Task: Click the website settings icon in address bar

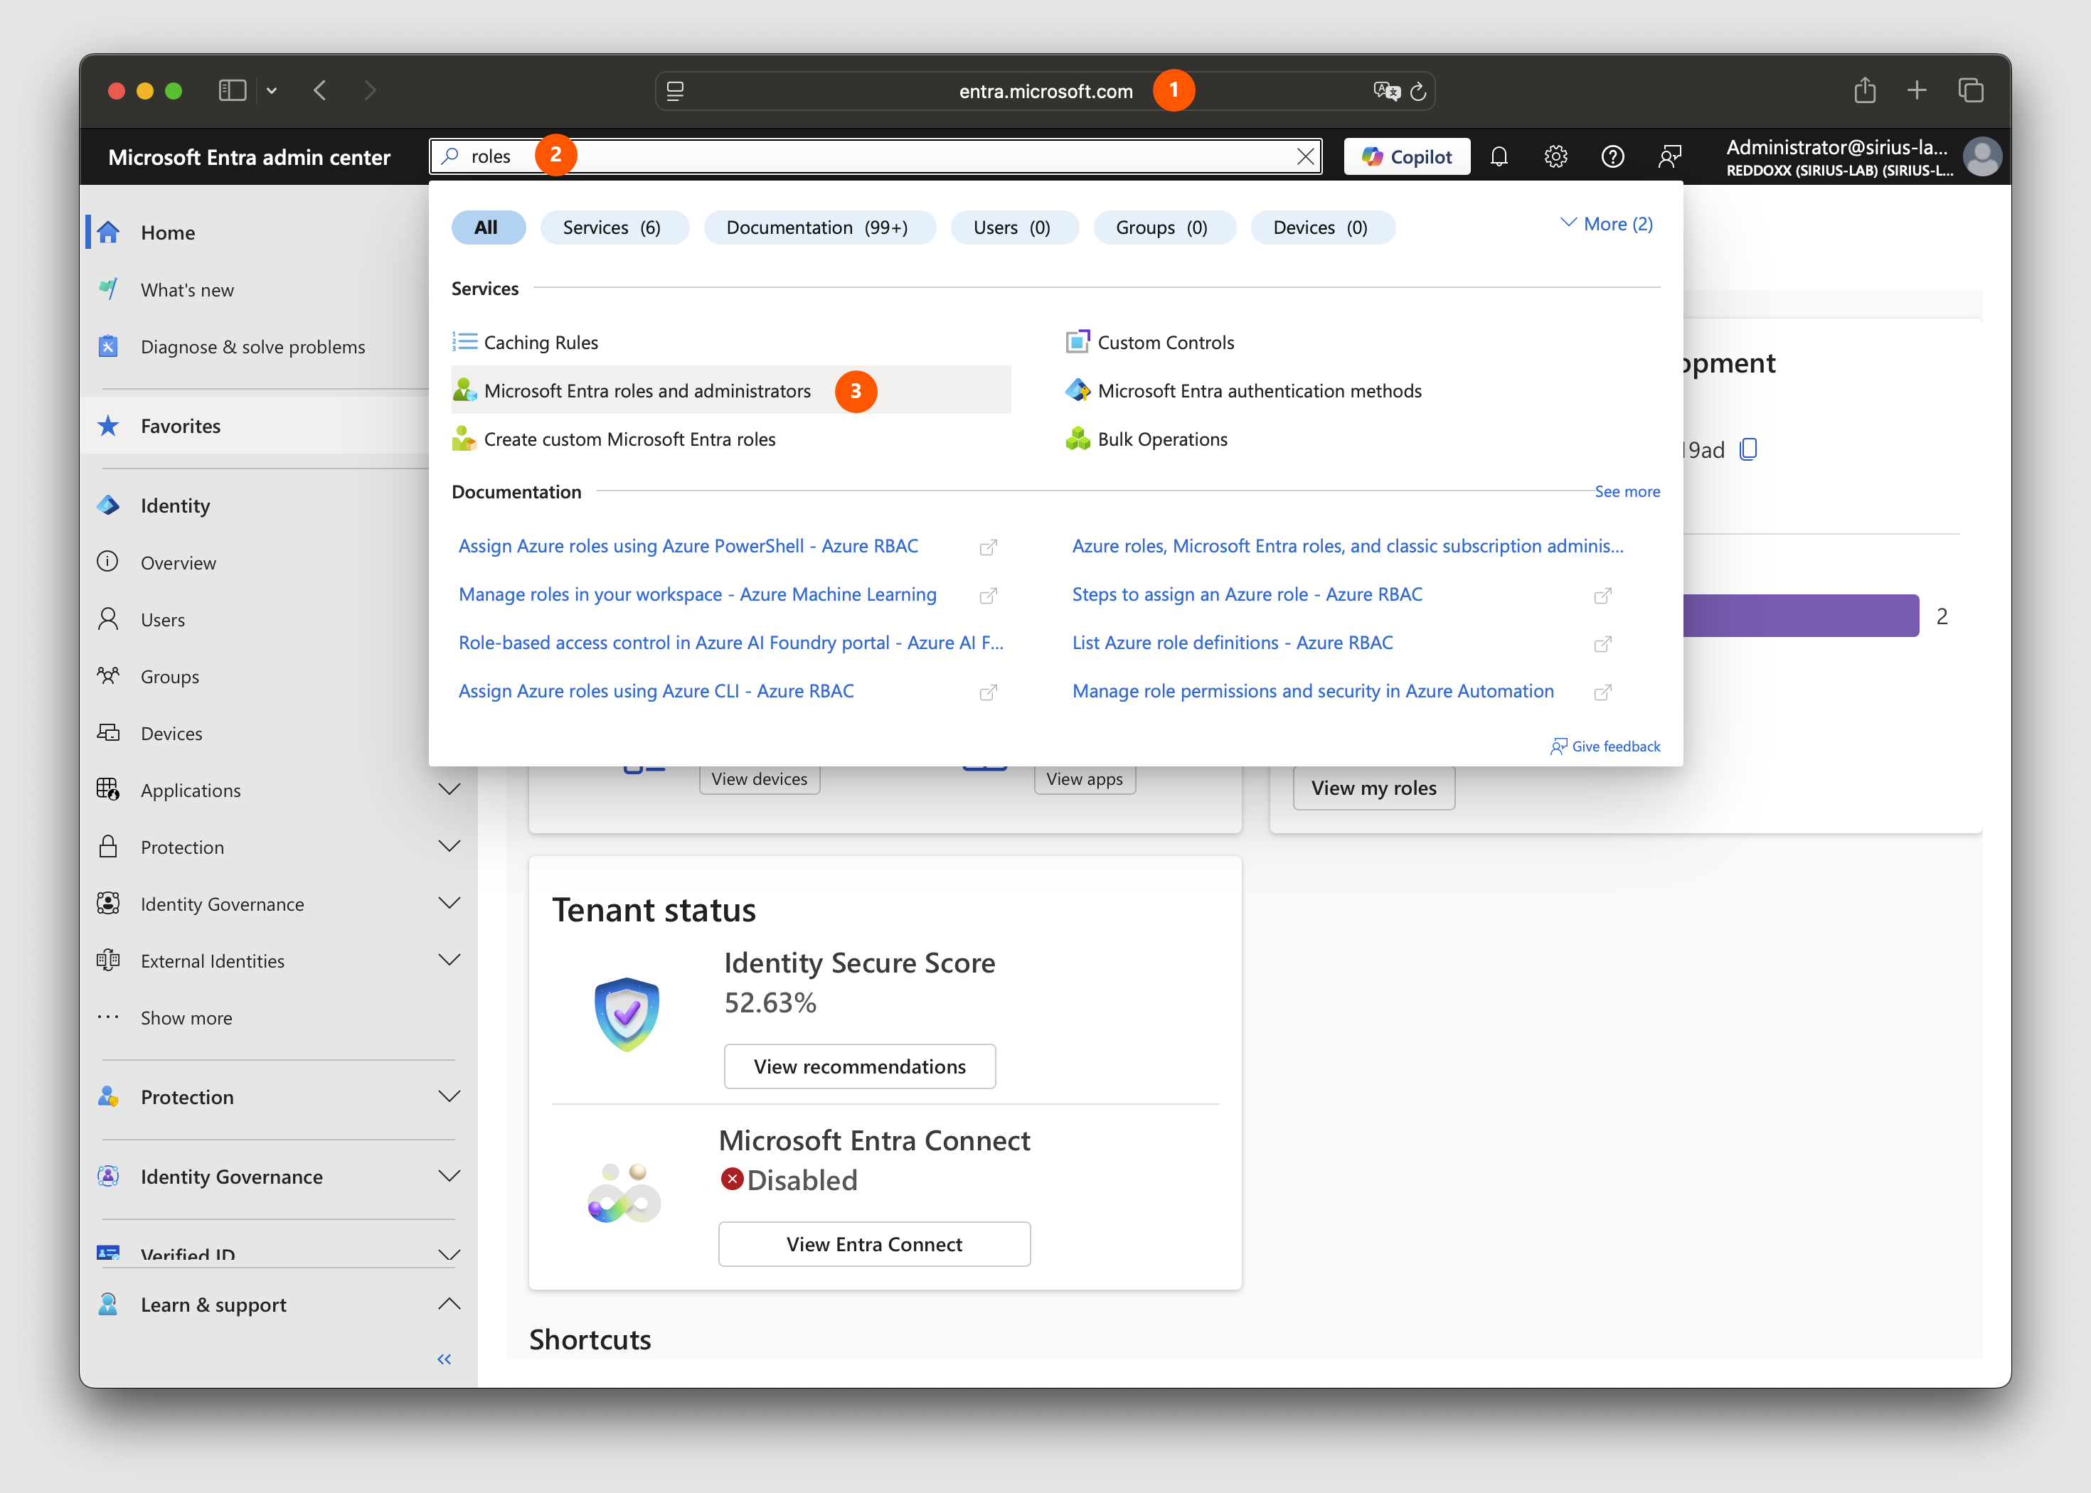Action: pyautogui.click(x=675, y=91)
